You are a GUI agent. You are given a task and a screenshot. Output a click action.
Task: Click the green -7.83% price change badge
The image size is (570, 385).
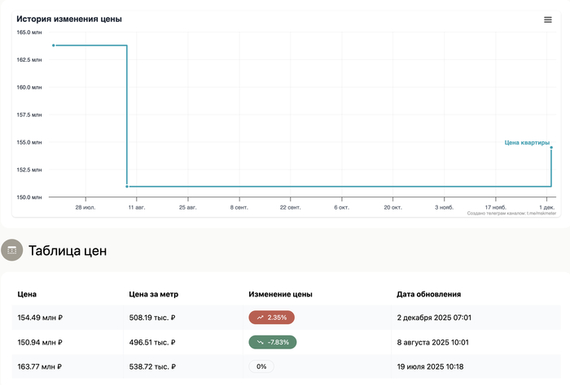tap(273, 343)
